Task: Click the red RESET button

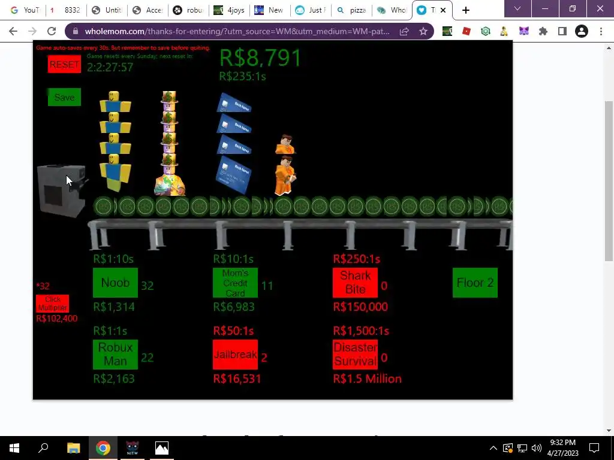Action: tap(64, 64)
